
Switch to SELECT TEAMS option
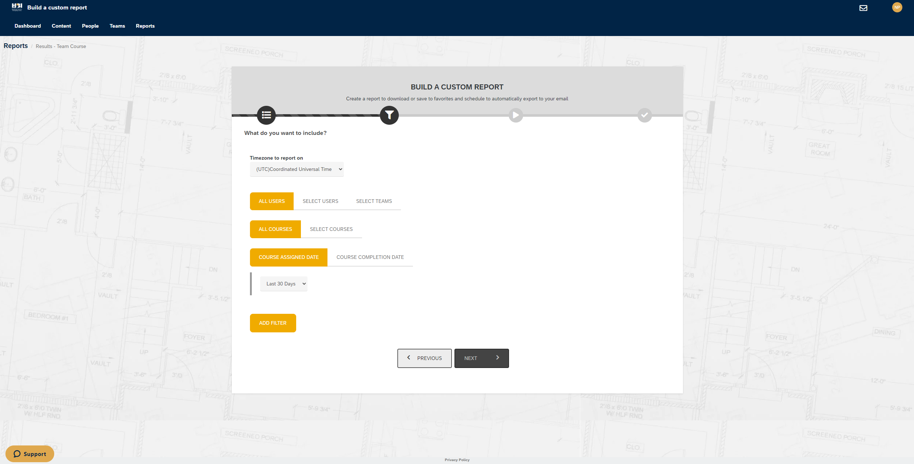tap(374, 201)
